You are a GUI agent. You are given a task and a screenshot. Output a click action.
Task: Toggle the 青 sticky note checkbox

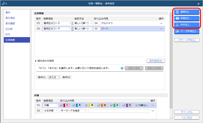tap(74, 105)
